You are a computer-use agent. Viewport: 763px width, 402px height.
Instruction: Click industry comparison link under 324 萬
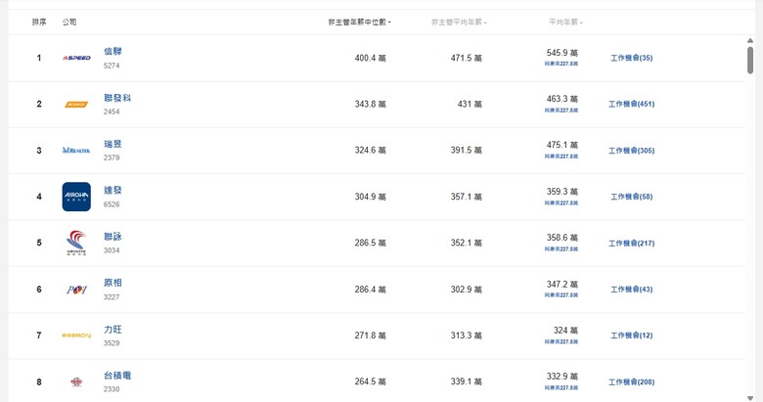[561, 341]
